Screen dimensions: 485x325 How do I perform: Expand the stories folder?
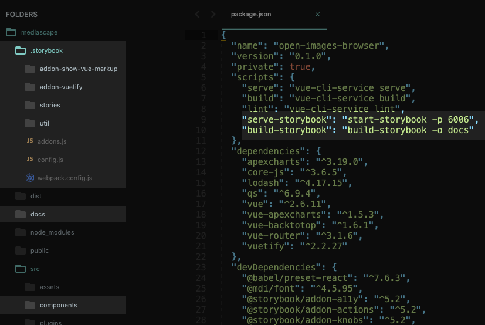(x=50, y=105)
